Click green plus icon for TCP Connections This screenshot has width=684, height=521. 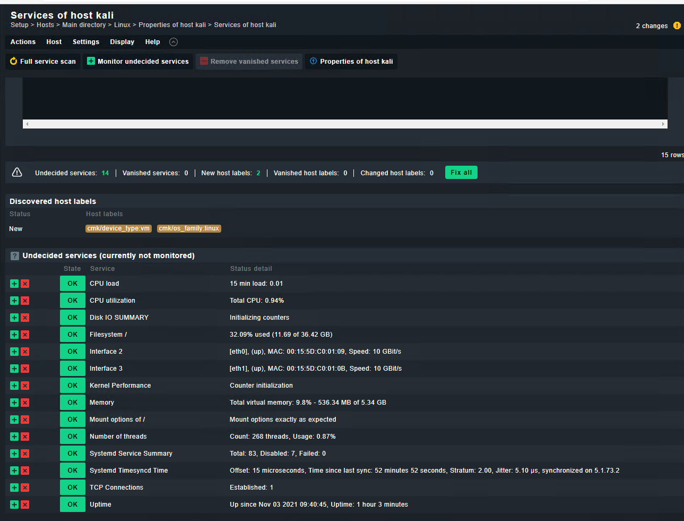coord(14,488)
